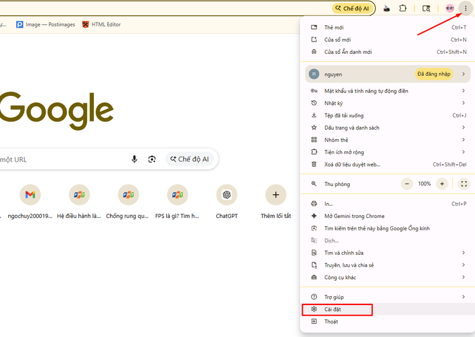Select "Mở Gemini trong Chrome"
The width and height of the screenshot is (475, 337).
coord(387,216)
